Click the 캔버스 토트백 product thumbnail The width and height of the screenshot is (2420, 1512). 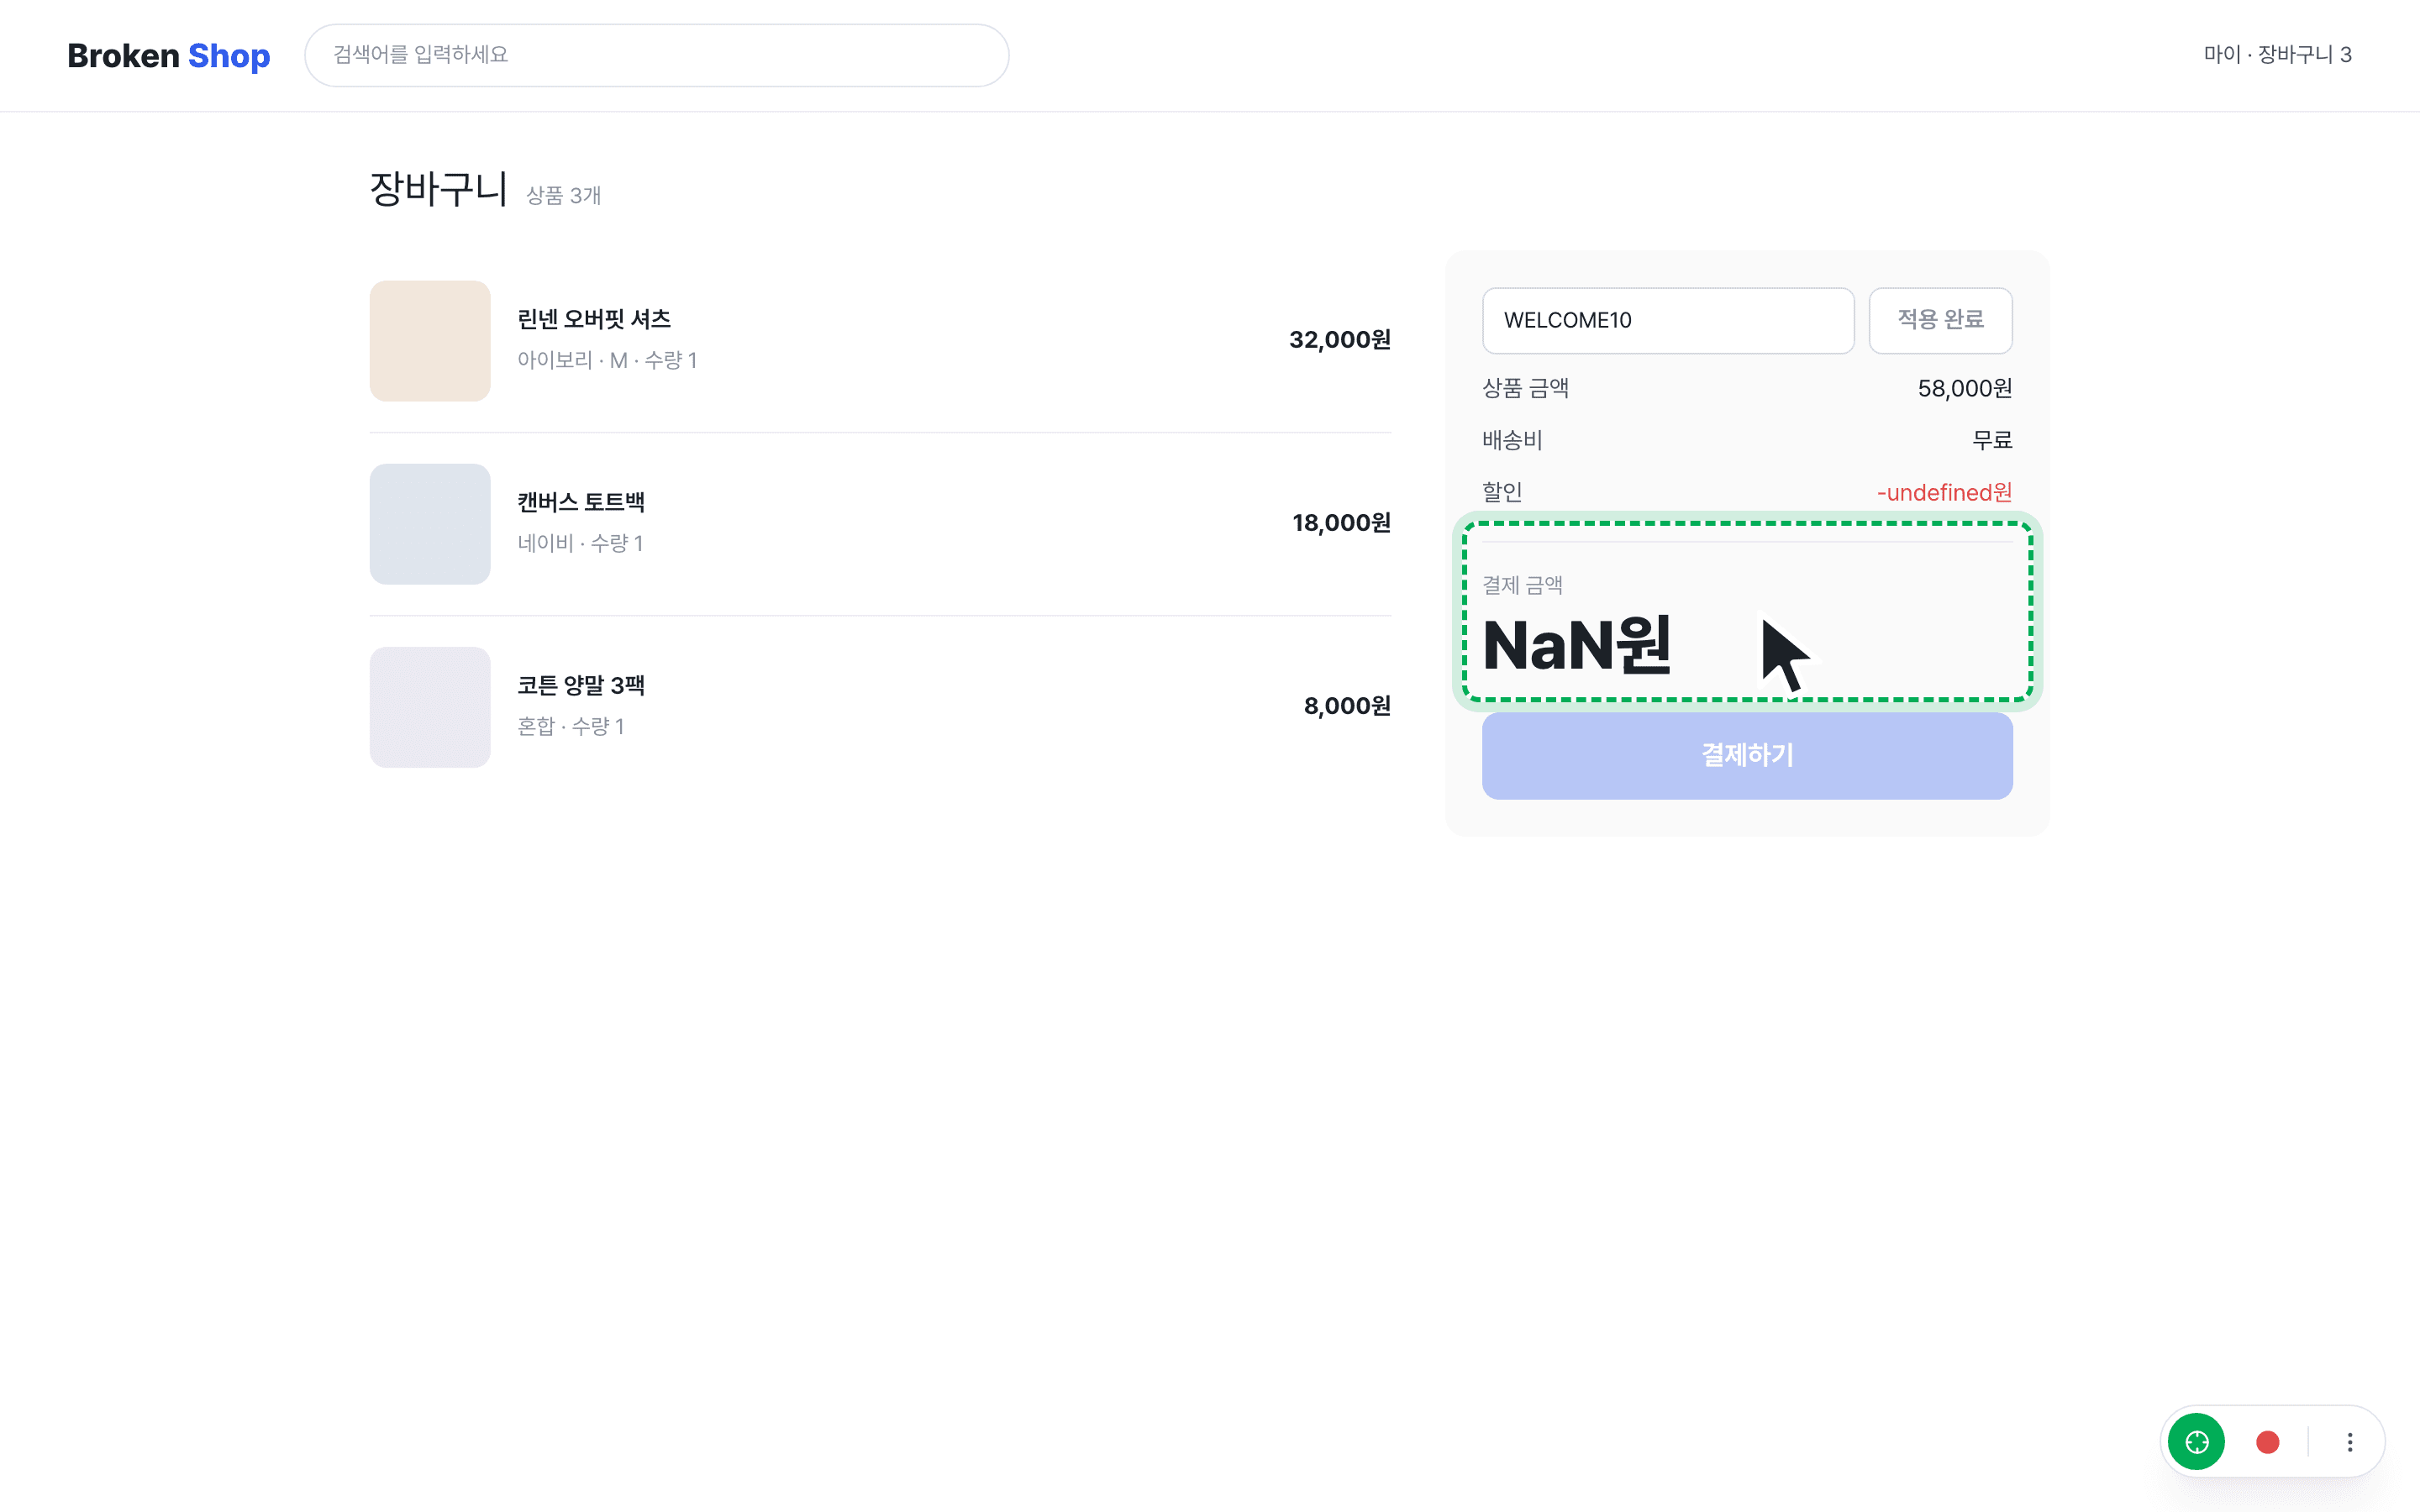pyautogui.click(x=430, y=524)
